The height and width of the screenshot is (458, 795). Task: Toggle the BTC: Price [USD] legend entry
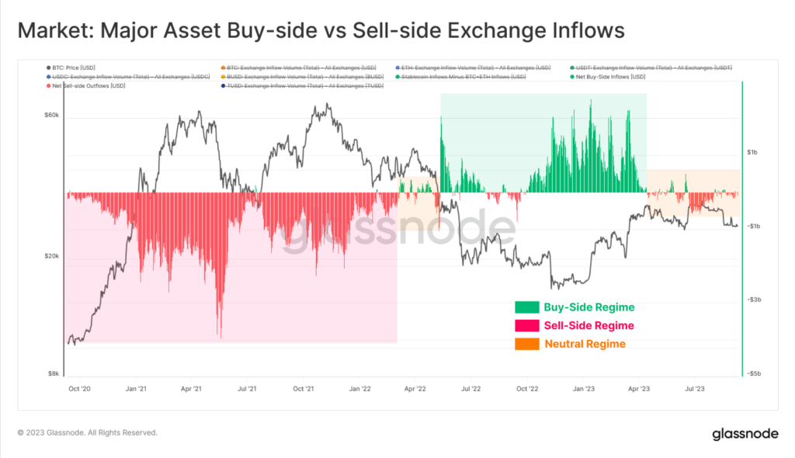pos(71,68)
